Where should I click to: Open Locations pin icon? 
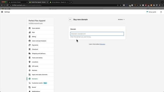click(30, 62)
